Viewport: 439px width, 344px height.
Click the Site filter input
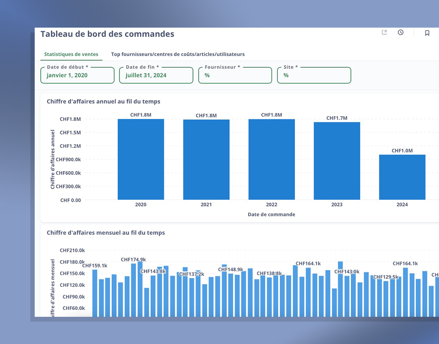tap(314, 75)
